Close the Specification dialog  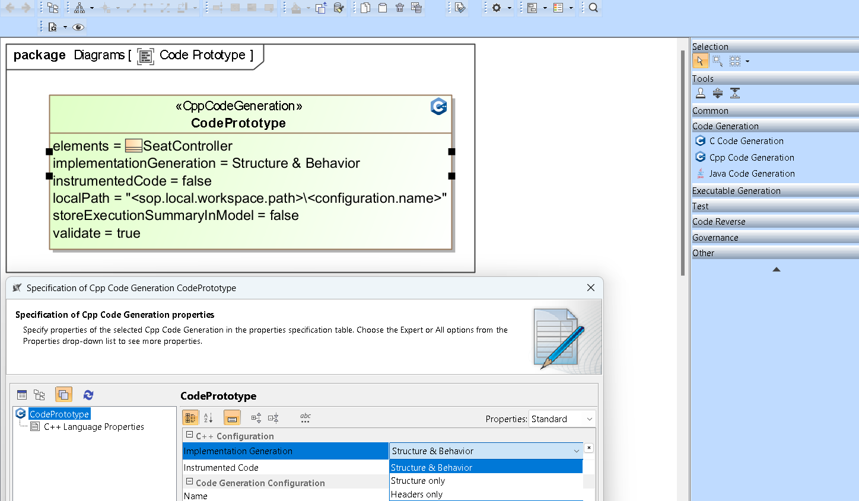(x=590, y=288)
